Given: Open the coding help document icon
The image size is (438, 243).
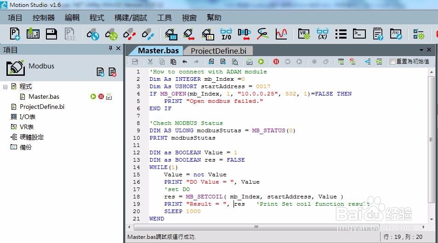Looking at the screenshot, I should (378, 34).
